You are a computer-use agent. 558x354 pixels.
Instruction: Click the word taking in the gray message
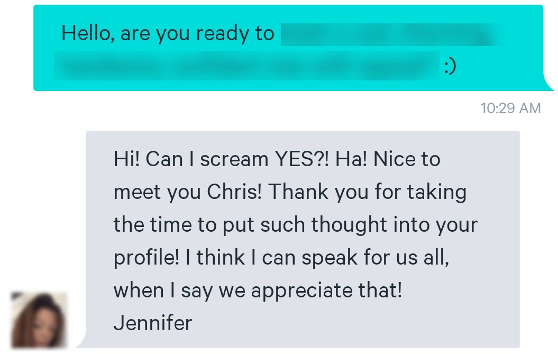tap(437, 192)
